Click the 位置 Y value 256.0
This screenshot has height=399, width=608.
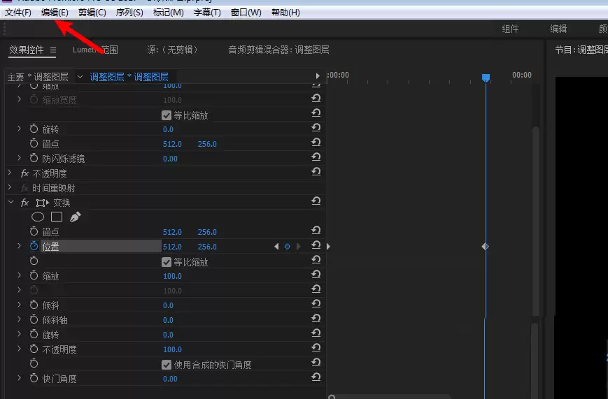click(207, 247)
